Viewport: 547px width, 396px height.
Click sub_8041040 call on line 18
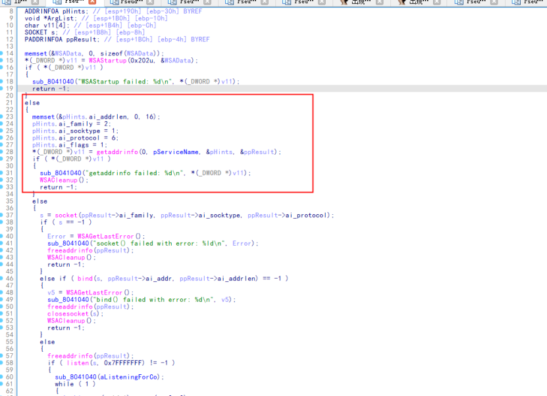coord(53,81)
